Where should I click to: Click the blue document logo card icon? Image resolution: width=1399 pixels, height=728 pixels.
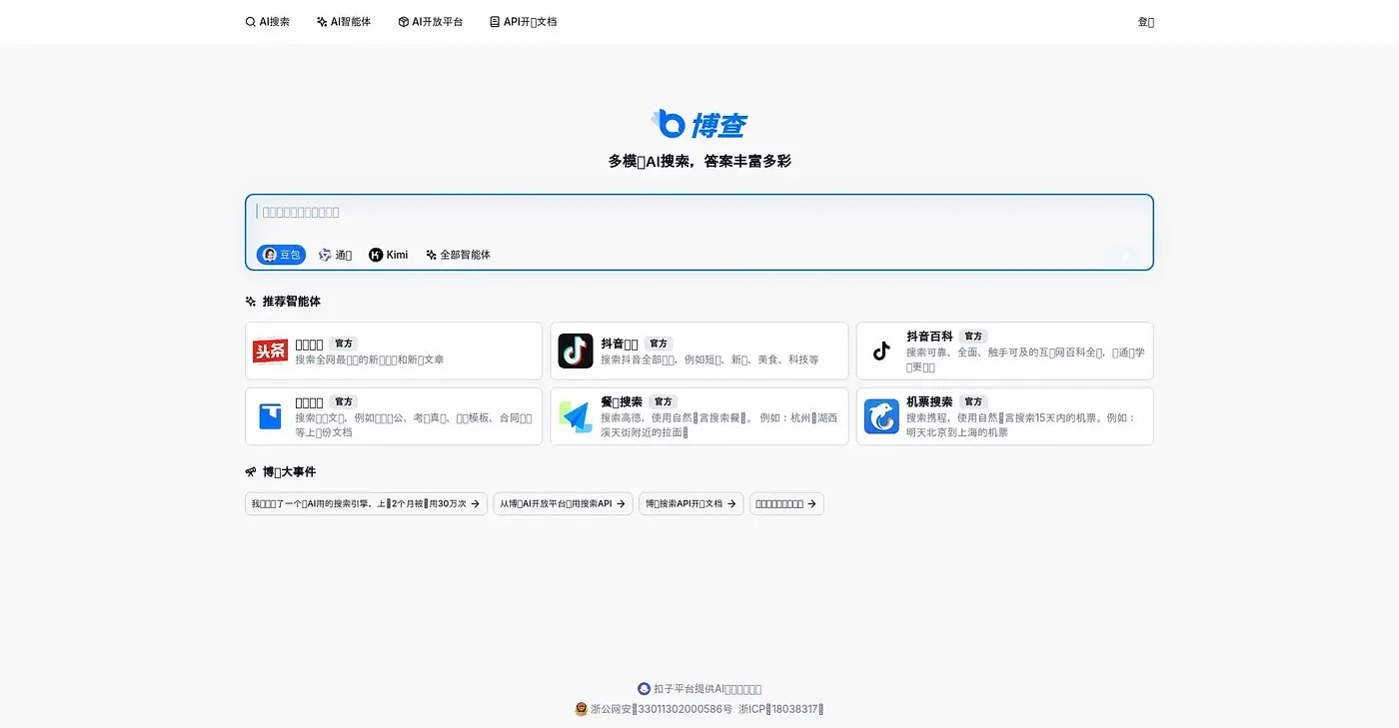pyautogui.click(x=270, y=416)
